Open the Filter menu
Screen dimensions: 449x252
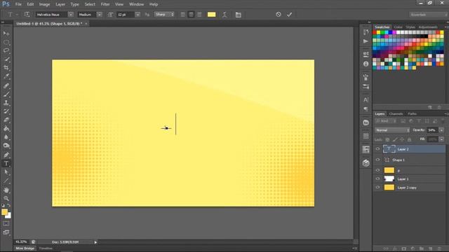click(105, 4)
